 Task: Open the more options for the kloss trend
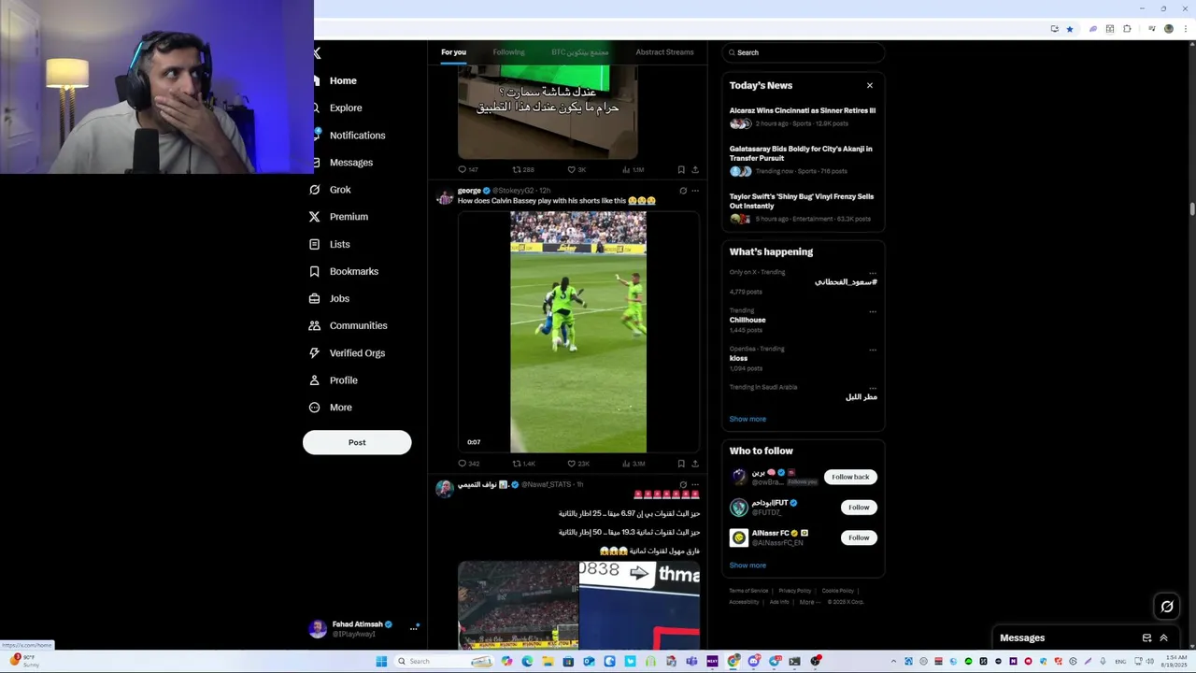point(873,350)
